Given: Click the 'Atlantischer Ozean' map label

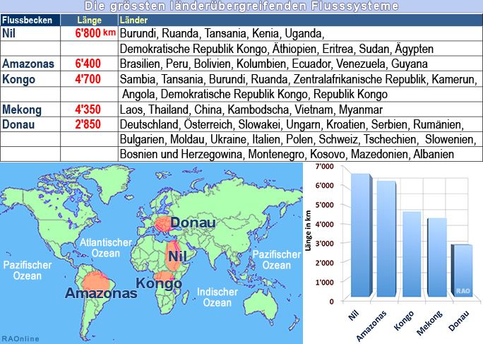Looking at the screenshot, I should [106, 248].
